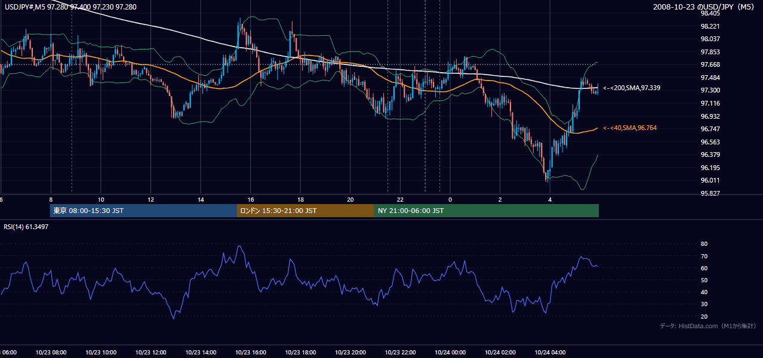The image size is (763, 358).
Task: Click hour tick 8 under price chart
Action: (x=51, y=199)
